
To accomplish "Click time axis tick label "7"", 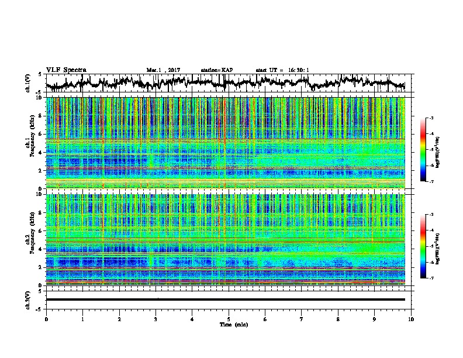I will click(302, 319).
